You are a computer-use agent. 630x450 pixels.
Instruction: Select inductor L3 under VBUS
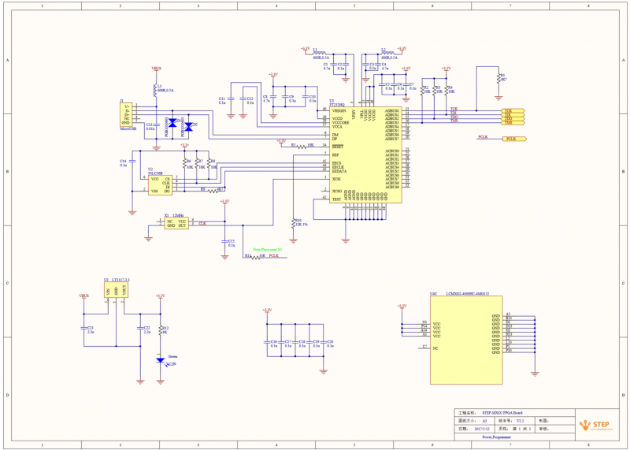[x=155, y=91]
